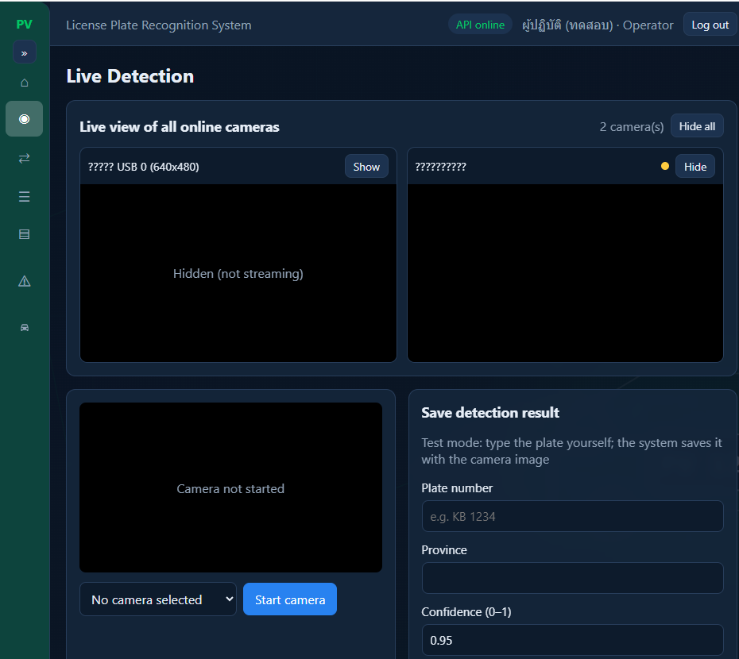Image resolution: width=739 pixels, height=659 pixels.
Task: Focus the Province input field
Action: coord(572,578)
